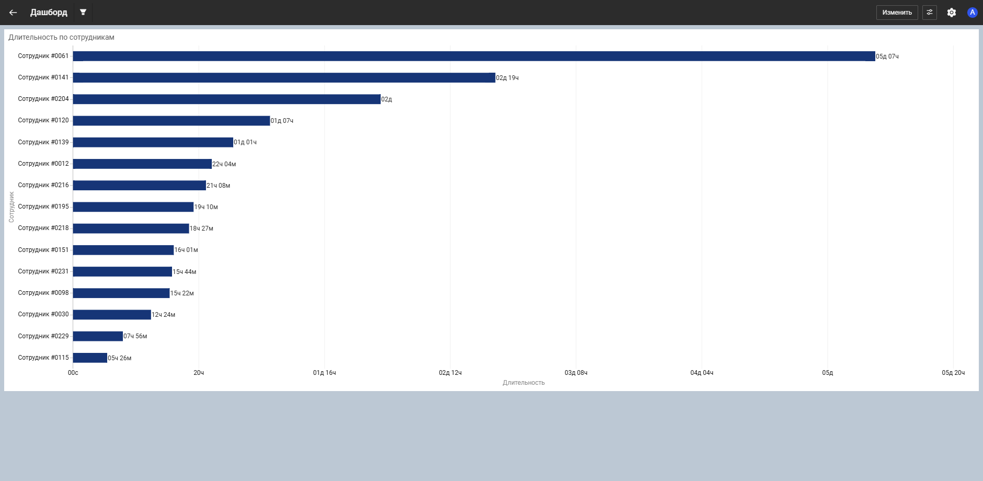983x481 pixels.
Task: Click the label Сотрудник #0139
Action: coord(43,142)
